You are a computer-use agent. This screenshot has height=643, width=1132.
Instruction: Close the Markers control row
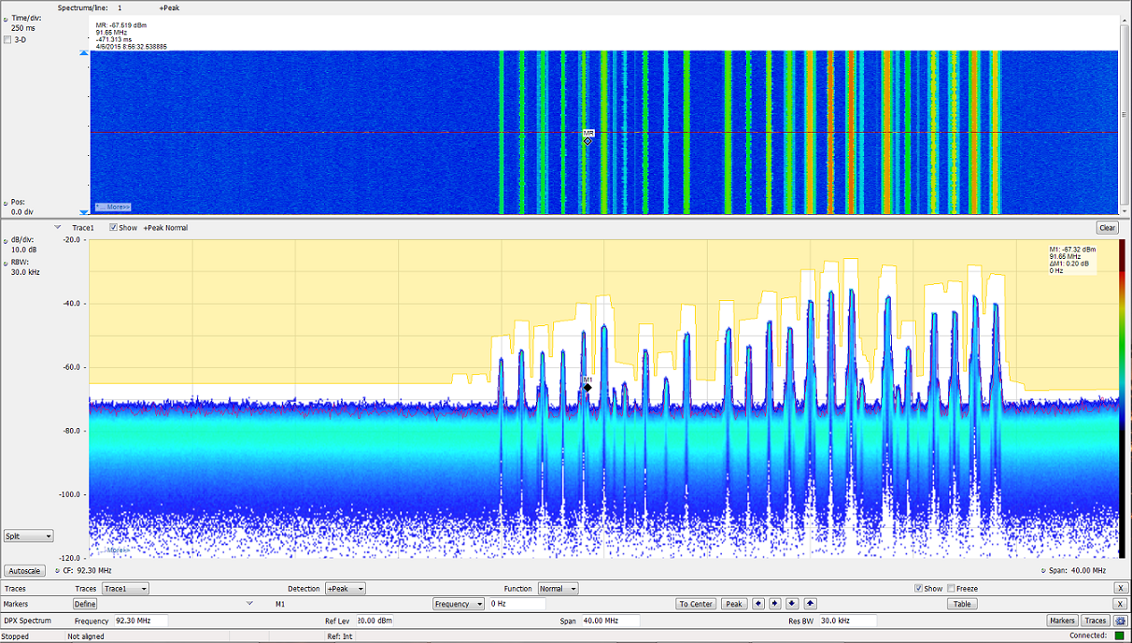(x=1121, y=604)
